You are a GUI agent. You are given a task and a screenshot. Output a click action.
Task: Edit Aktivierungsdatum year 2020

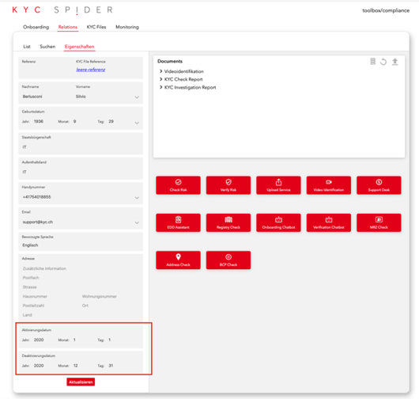39,340
